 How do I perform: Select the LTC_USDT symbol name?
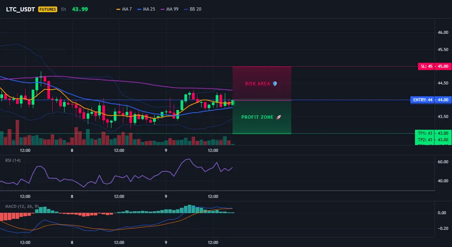21,9
